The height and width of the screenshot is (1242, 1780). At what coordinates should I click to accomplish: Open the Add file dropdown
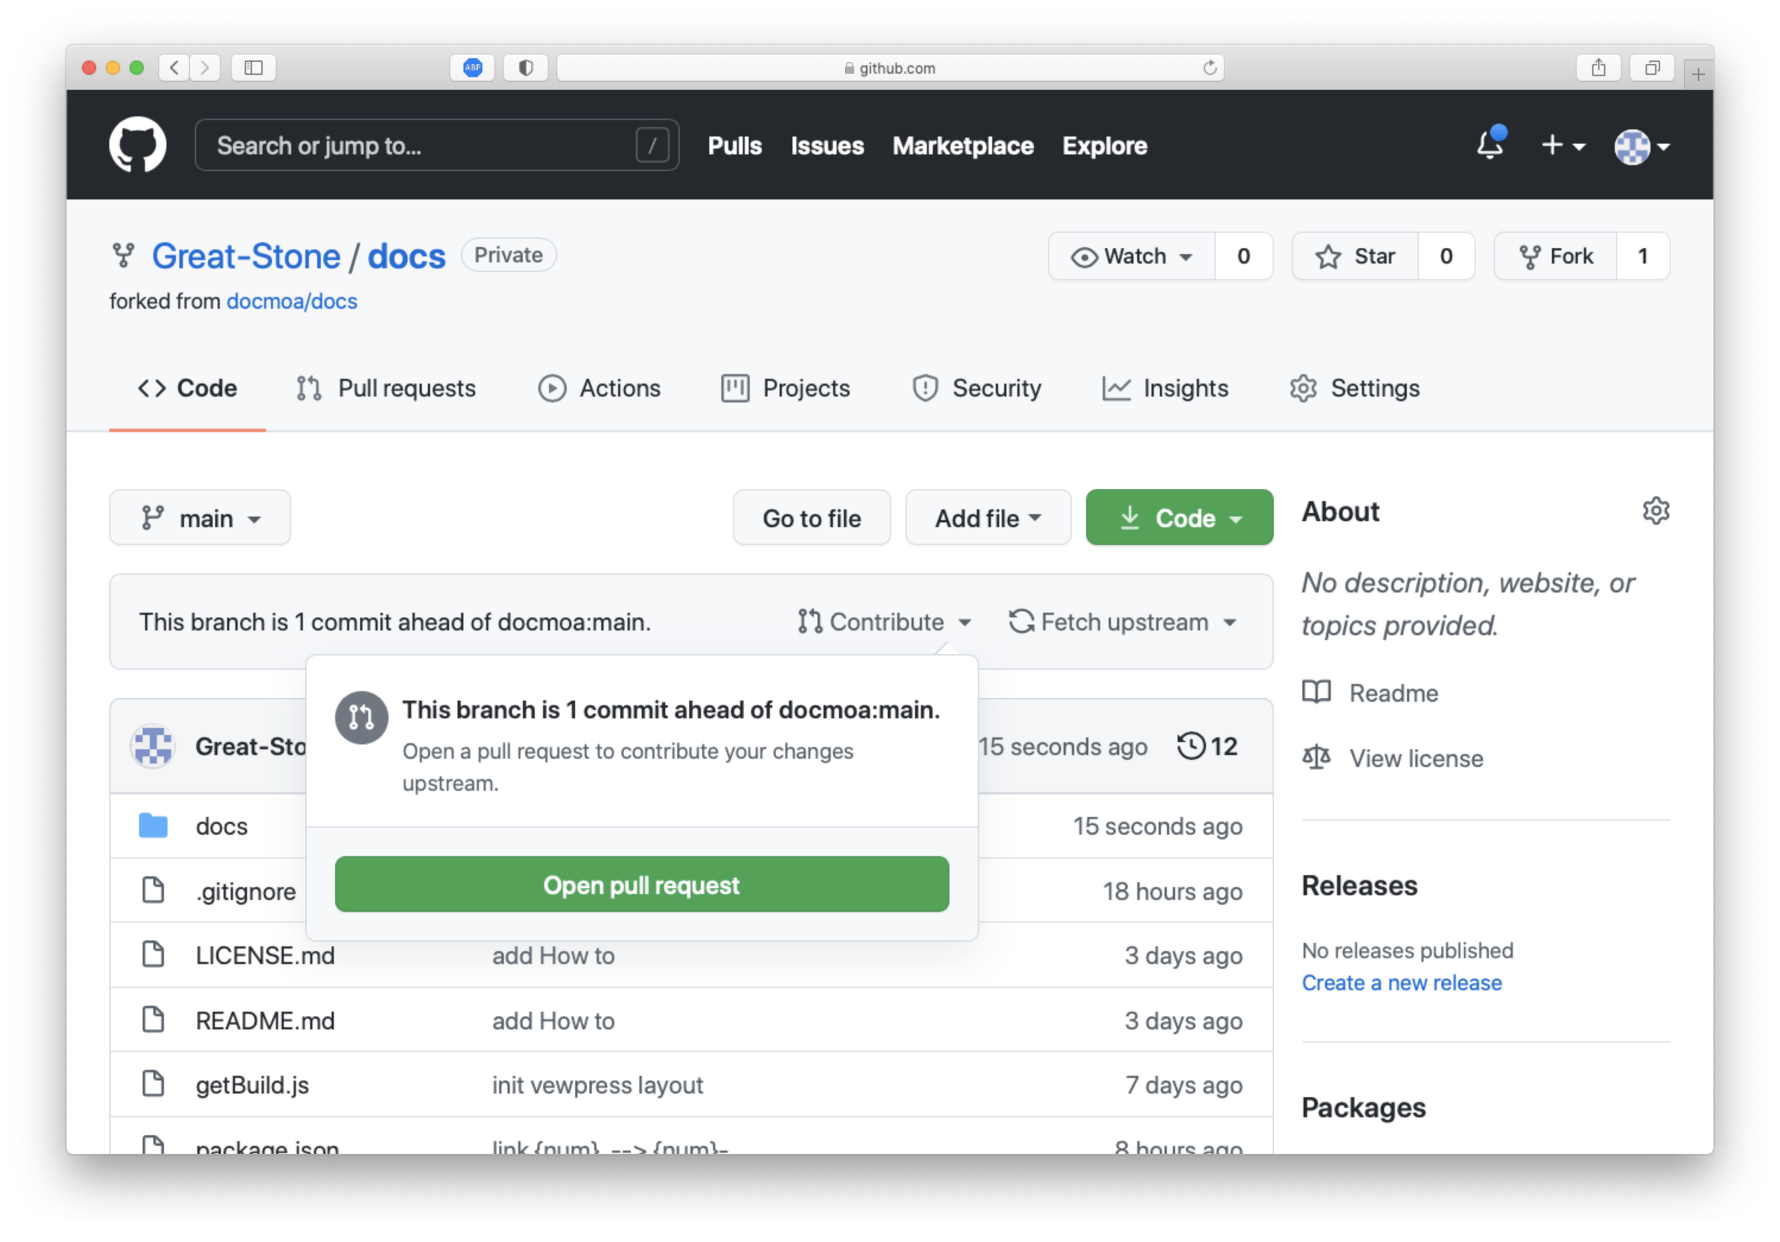point(987,518)
